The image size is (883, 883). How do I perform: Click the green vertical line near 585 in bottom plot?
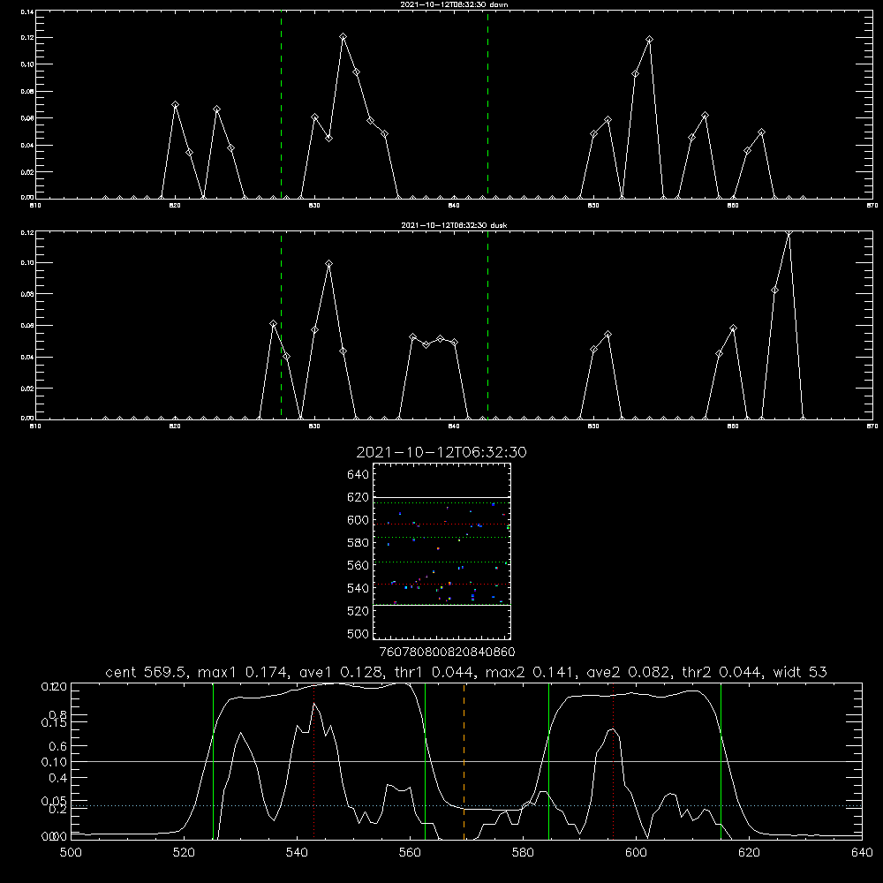[x=548, y=761]
